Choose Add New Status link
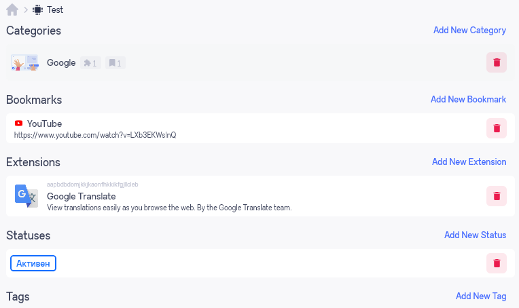The height and width of the screenshot is (308, 519). [476, 235]
